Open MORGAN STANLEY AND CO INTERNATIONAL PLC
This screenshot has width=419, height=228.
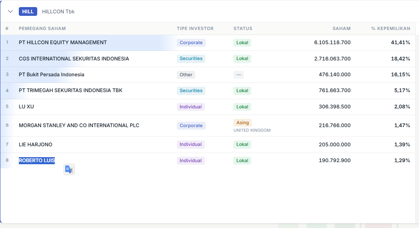[x=79, y=125]
